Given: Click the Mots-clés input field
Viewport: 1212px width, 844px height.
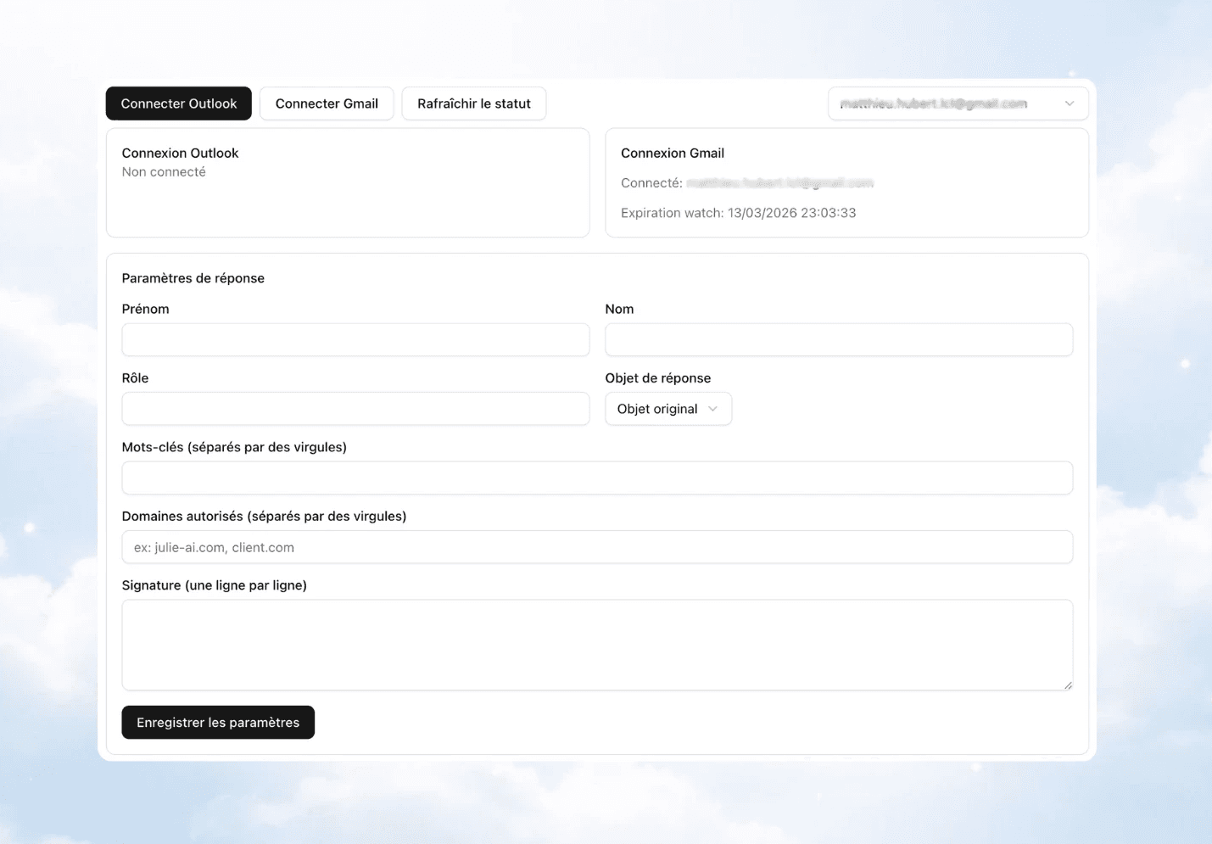Looking at the screenshot, I should coord(597,478).
